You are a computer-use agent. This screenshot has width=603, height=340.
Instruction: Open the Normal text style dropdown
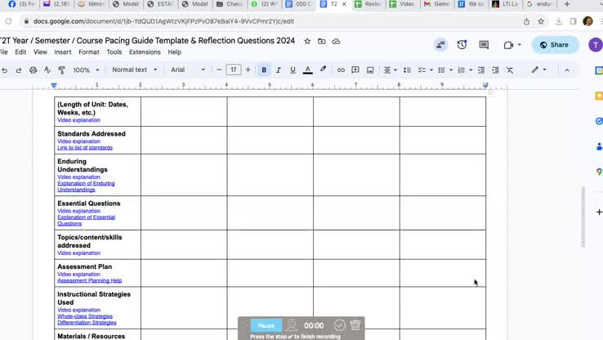pyautogui.click(x=135, y=69)
